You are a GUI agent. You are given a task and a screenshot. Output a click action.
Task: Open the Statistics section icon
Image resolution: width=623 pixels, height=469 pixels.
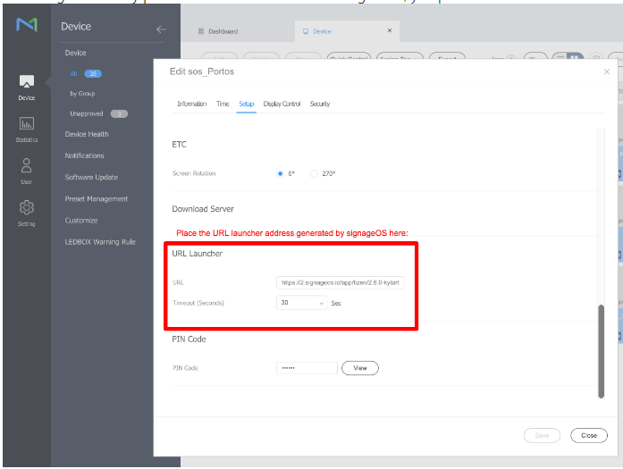(x=26, y=129)
